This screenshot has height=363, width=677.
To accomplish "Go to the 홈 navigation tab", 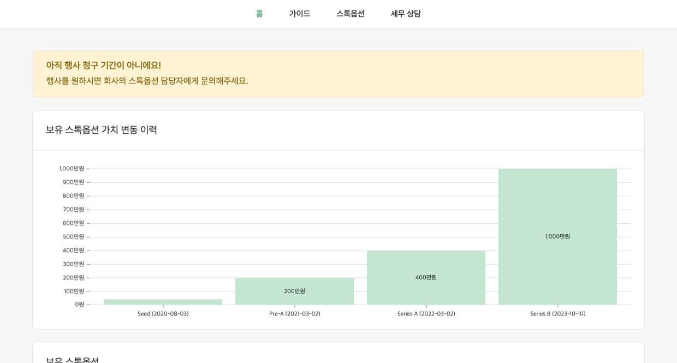I will [x=259, y=14].
